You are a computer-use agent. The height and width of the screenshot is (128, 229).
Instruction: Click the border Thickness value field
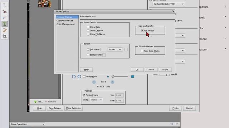tap(104, 50)
